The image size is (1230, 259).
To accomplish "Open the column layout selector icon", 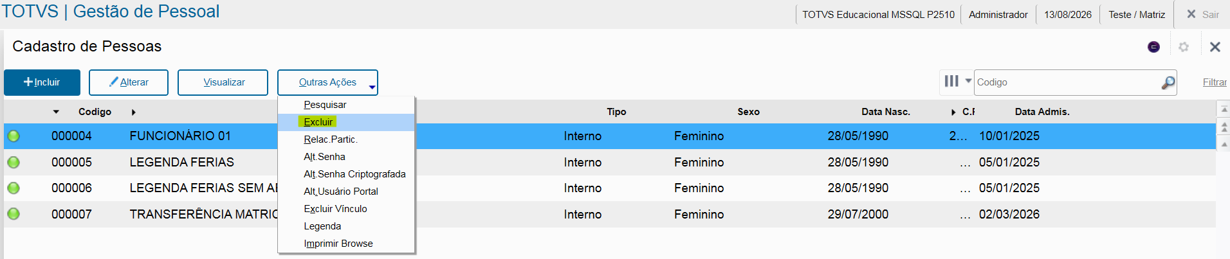I will click(951, 81).
